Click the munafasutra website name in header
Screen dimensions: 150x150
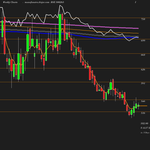[x=37, y=2]
